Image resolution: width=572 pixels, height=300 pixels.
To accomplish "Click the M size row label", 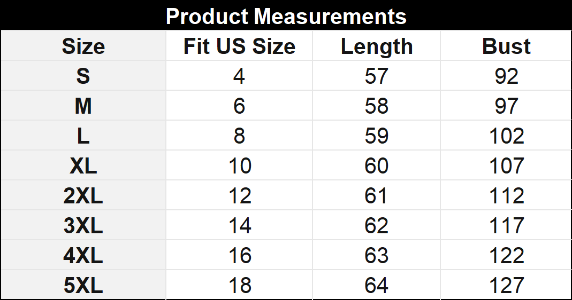I will [x=83, y=106].
